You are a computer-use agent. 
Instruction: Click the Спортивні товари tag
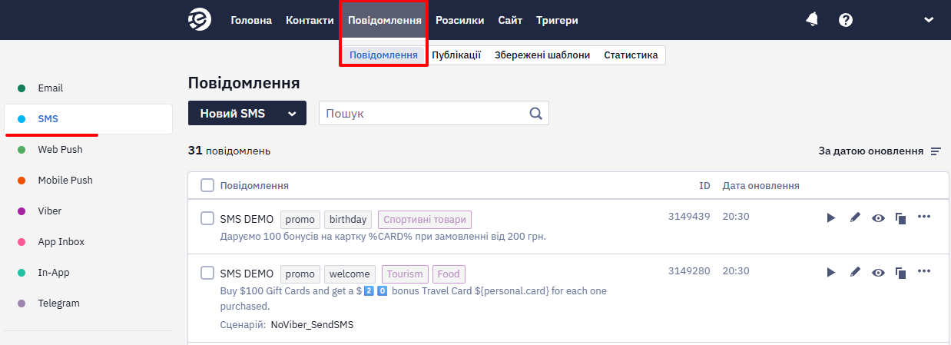[x=424, y=219]
